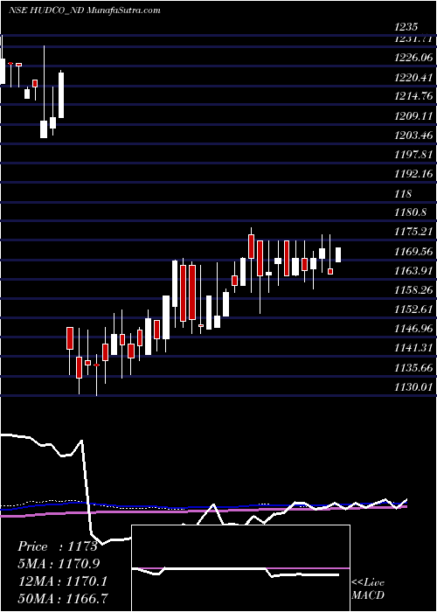Click inside the MACD inset chart box
Image resolution: width=437 pixels, height=612 pixels.
[240, 568]
